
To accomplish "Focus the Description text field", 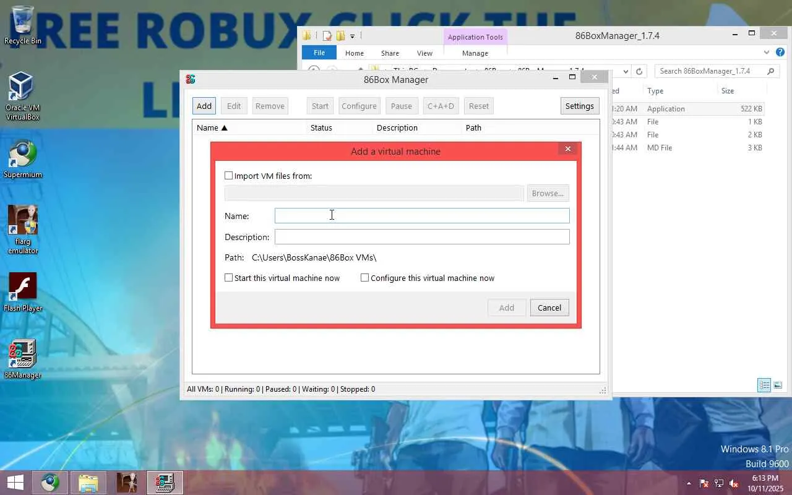I will click(x=422, y=236).
